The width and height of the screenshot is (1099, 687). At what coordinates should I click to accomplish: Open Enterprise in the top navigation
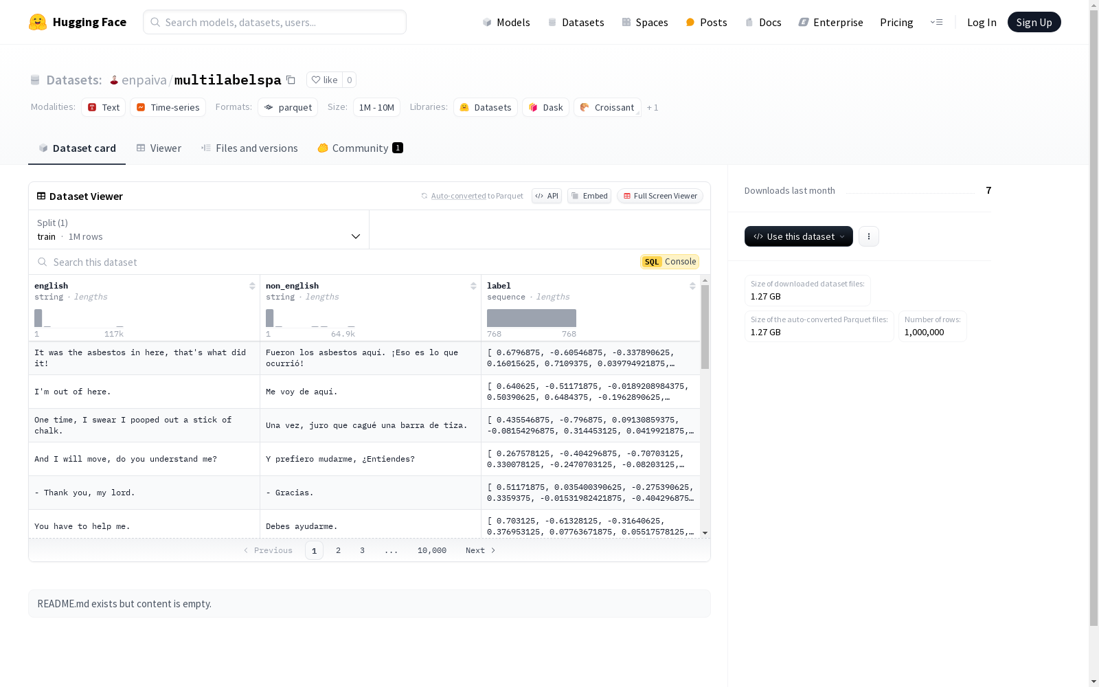click(x=830, y=22)
